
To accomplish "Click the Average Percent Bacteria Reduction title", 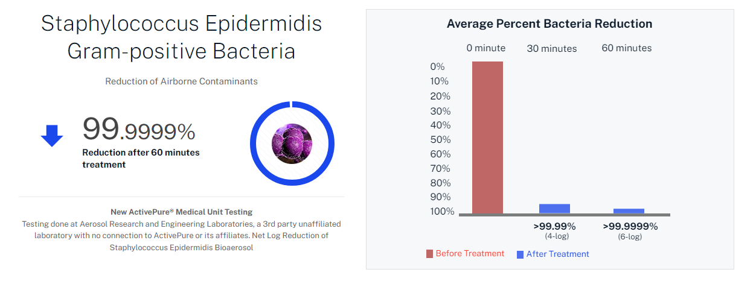I will 549,24.
